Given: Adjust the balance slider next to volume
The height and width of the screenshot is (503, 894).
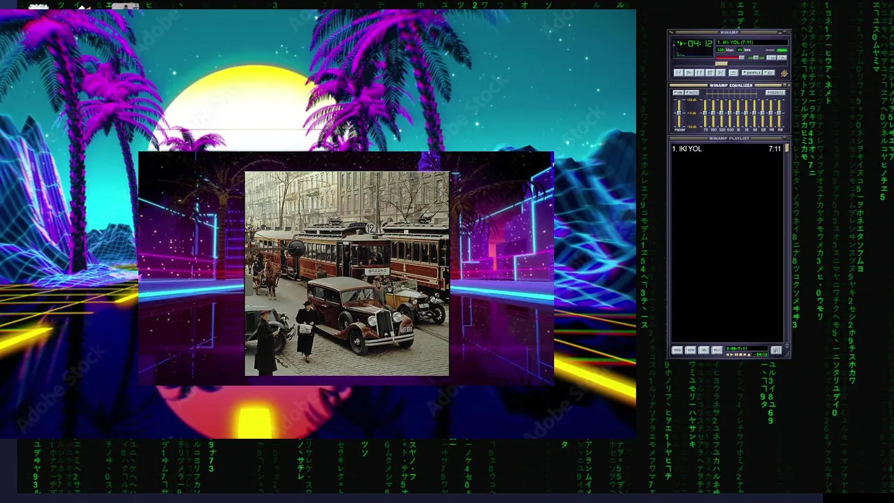Looking at the screenshot, I should pyautogui.click(x=756, y=58).
